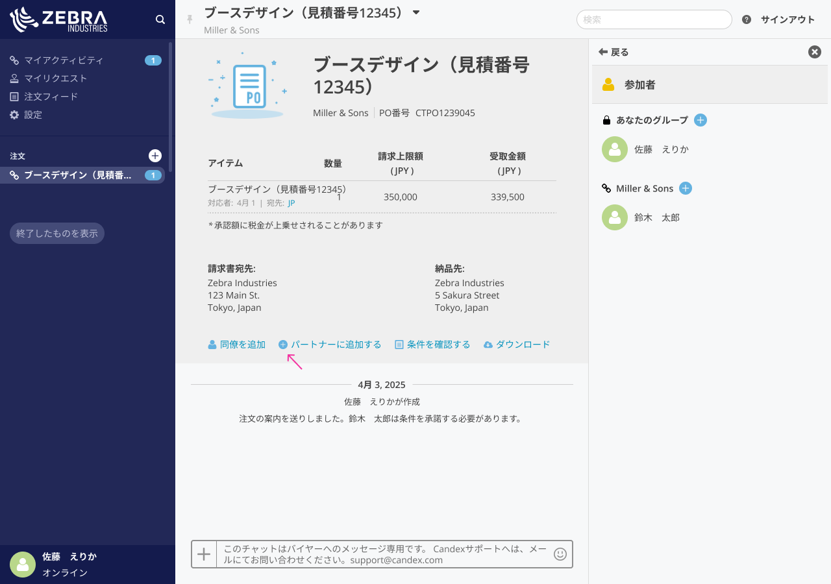831x584 pixels.
Task: Open マイリクエスト in sidebar
Action: coord(55,79)
